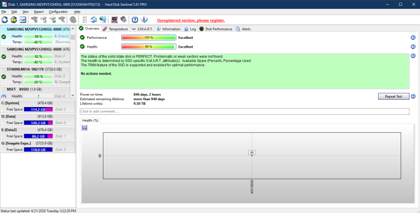The width and height of the screenshot is (420, 213).
Task: Click the G: Seagate free space bar 118.0 GB
Action: (38, 150)
